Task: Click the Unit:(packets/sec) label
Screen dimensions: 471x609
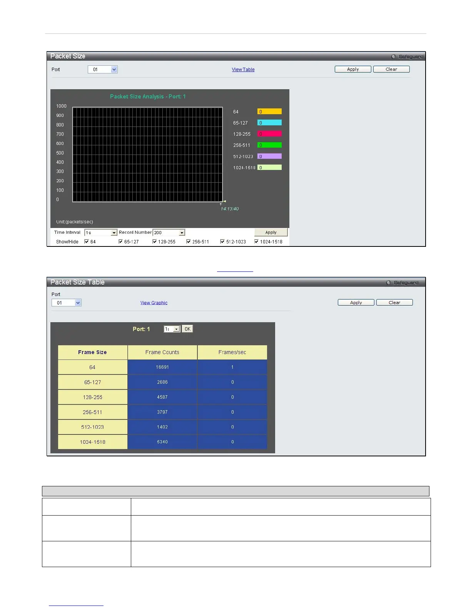Action: tap(75, 222)
